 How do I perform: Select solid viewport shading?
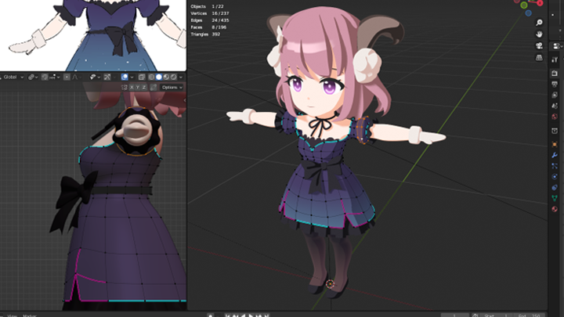click(x=158, y=77)
